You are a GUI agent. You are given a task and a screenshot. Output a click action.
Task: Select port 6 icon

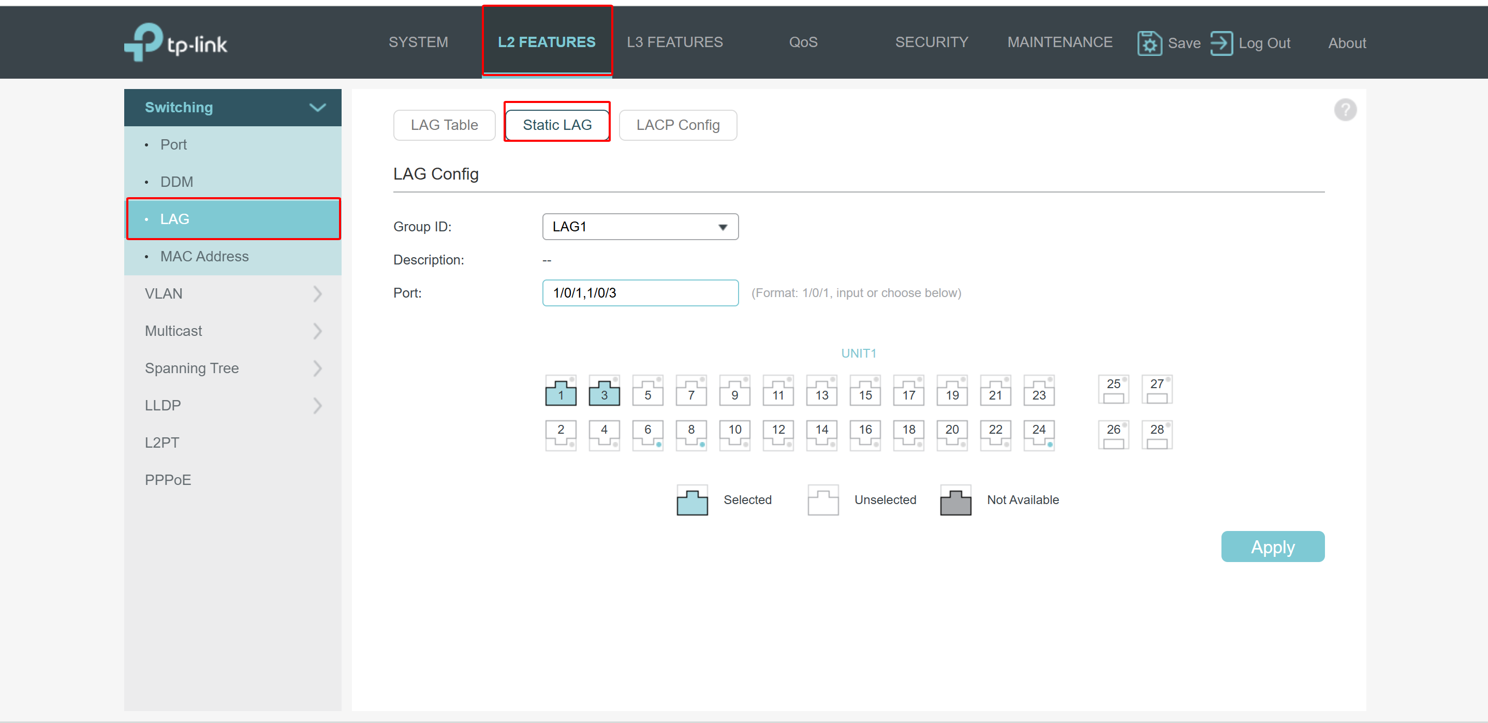pos(647,435)
